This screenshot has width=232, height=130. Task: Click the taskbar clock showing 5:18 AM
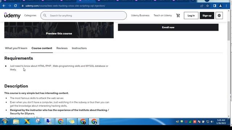coord(221,122)
